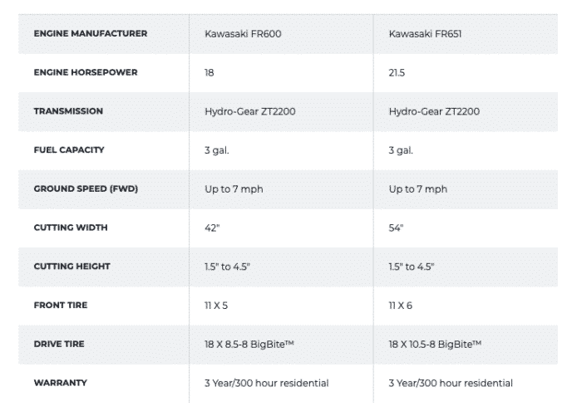Screen dimensions: 582x416
Task: Click the Engine Manufacturer row label
Action: (90, 33)
